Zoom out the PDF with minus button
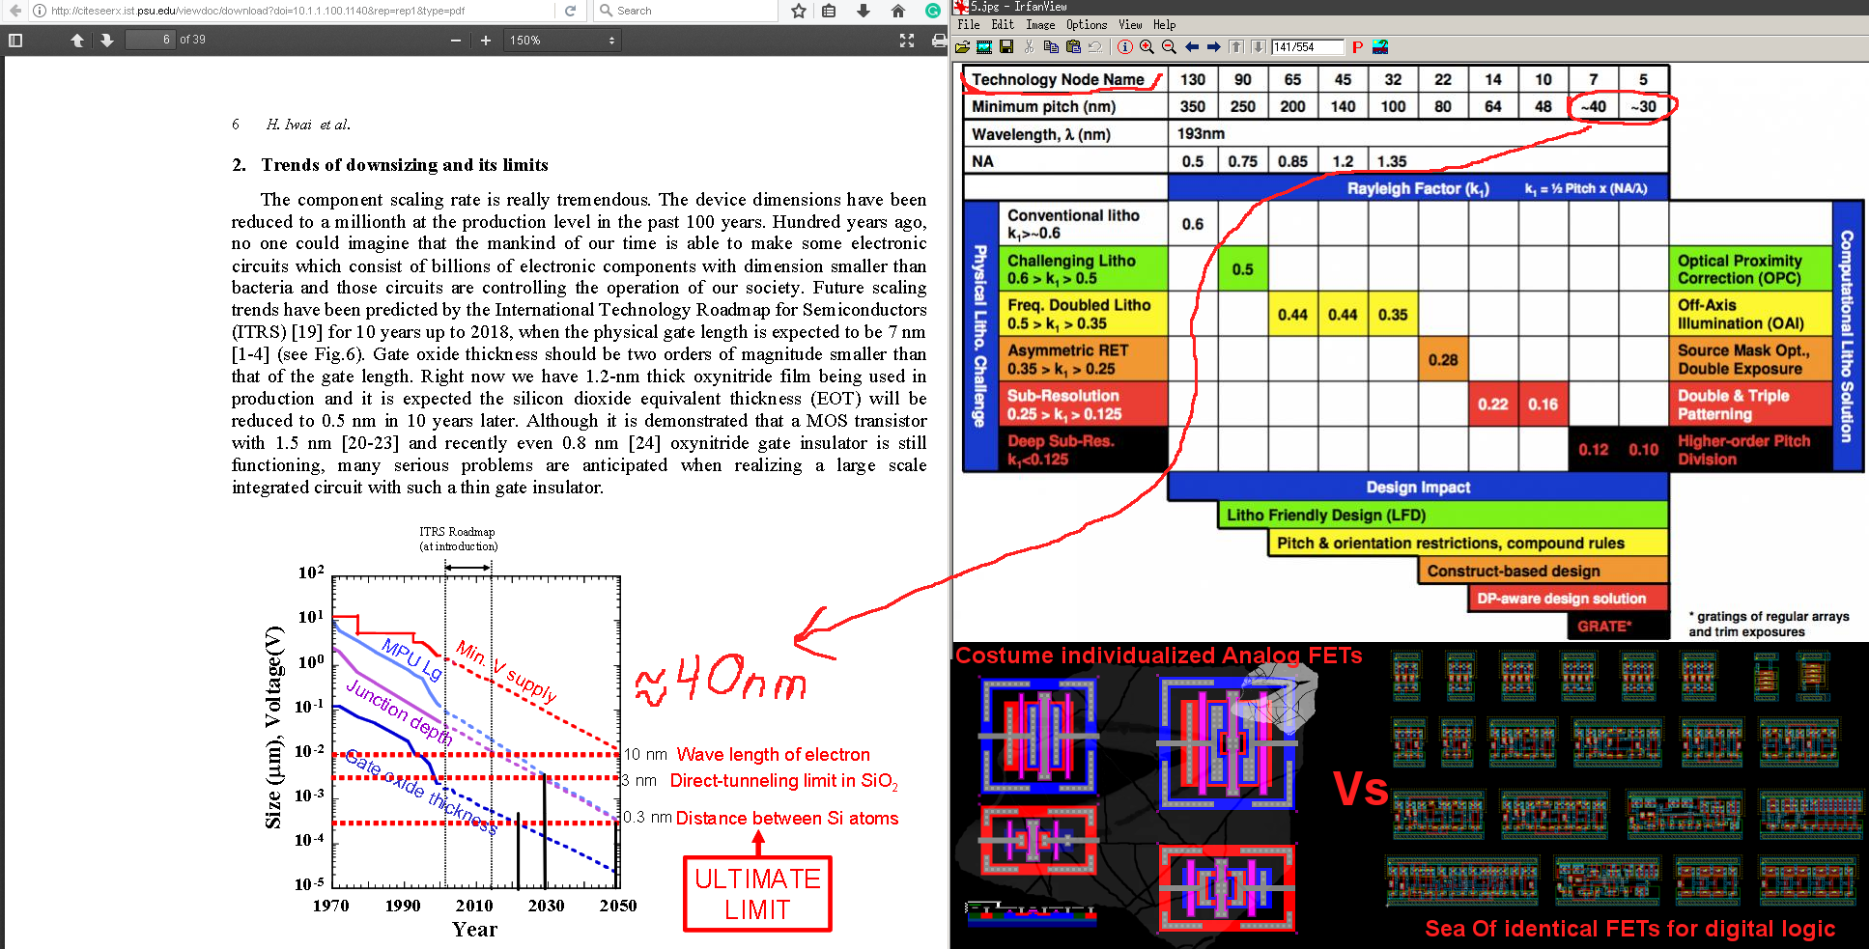 click(456, 41)
